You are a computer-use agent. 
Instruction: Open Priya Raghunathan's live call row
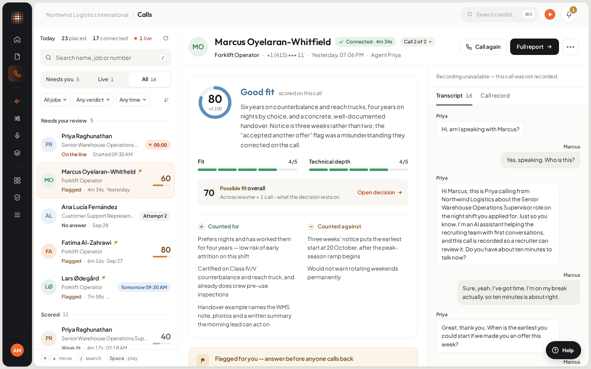[106, 145]
